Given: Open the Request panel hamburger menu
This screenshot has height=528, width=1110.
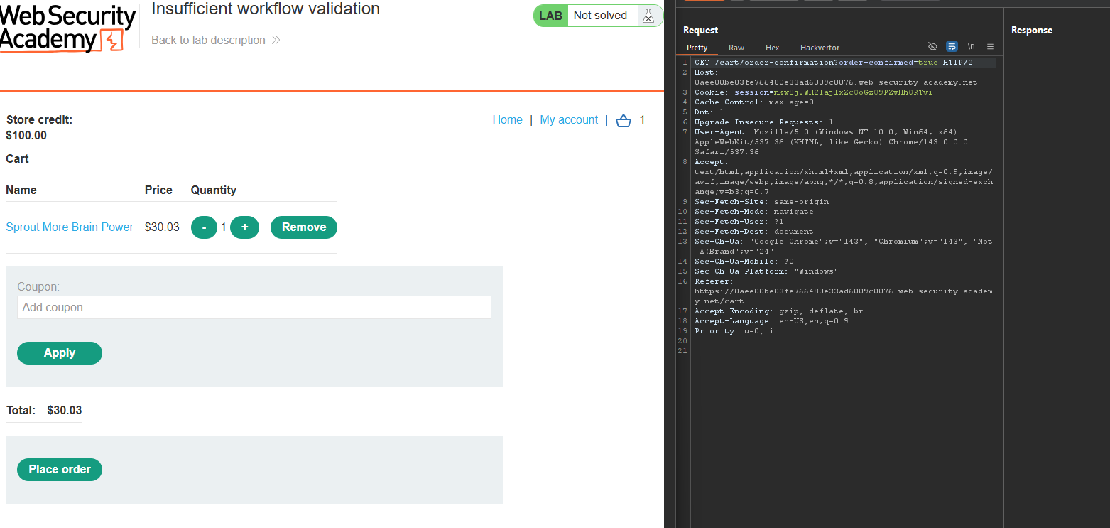Looking at the screenshot, I should (x=990, y=47).
